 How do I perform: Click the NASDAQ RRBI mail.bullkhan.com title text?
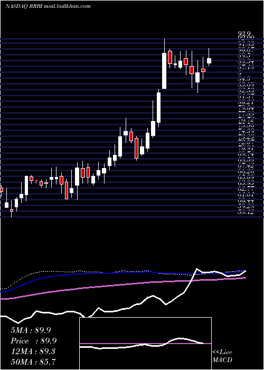pyautogui.click(x=48, y=6)
